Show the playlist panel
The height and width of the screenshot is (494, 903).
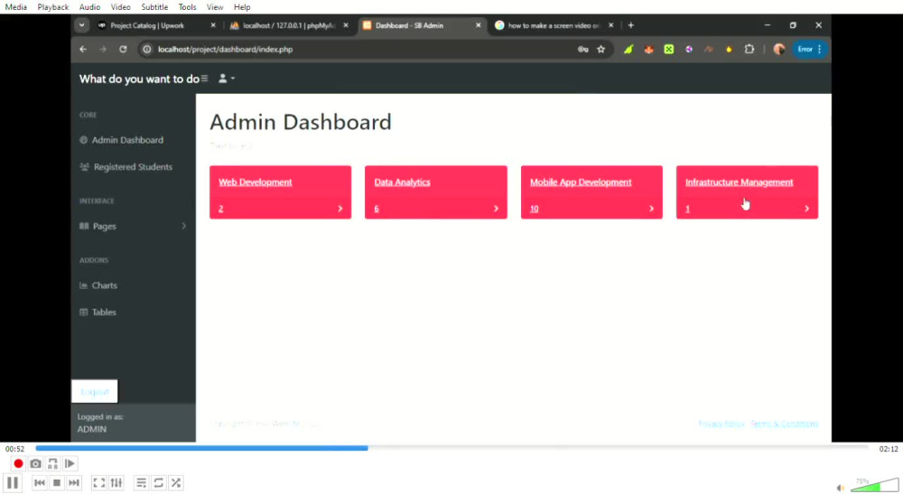click(141, 482)
